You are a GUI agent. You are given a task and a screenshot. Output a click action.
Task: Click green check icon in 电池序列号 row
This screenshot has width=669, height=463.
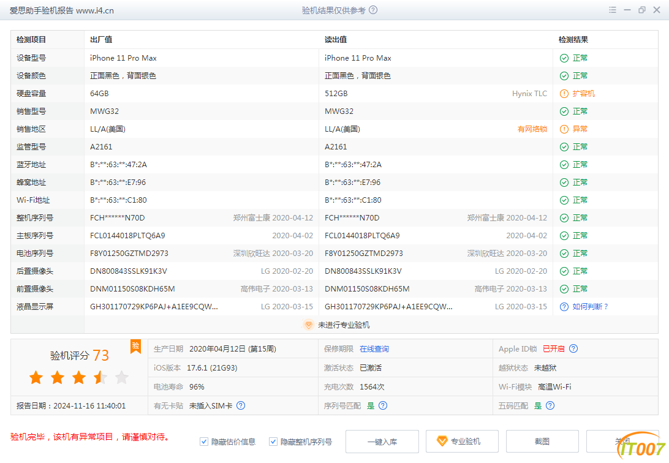564,254
